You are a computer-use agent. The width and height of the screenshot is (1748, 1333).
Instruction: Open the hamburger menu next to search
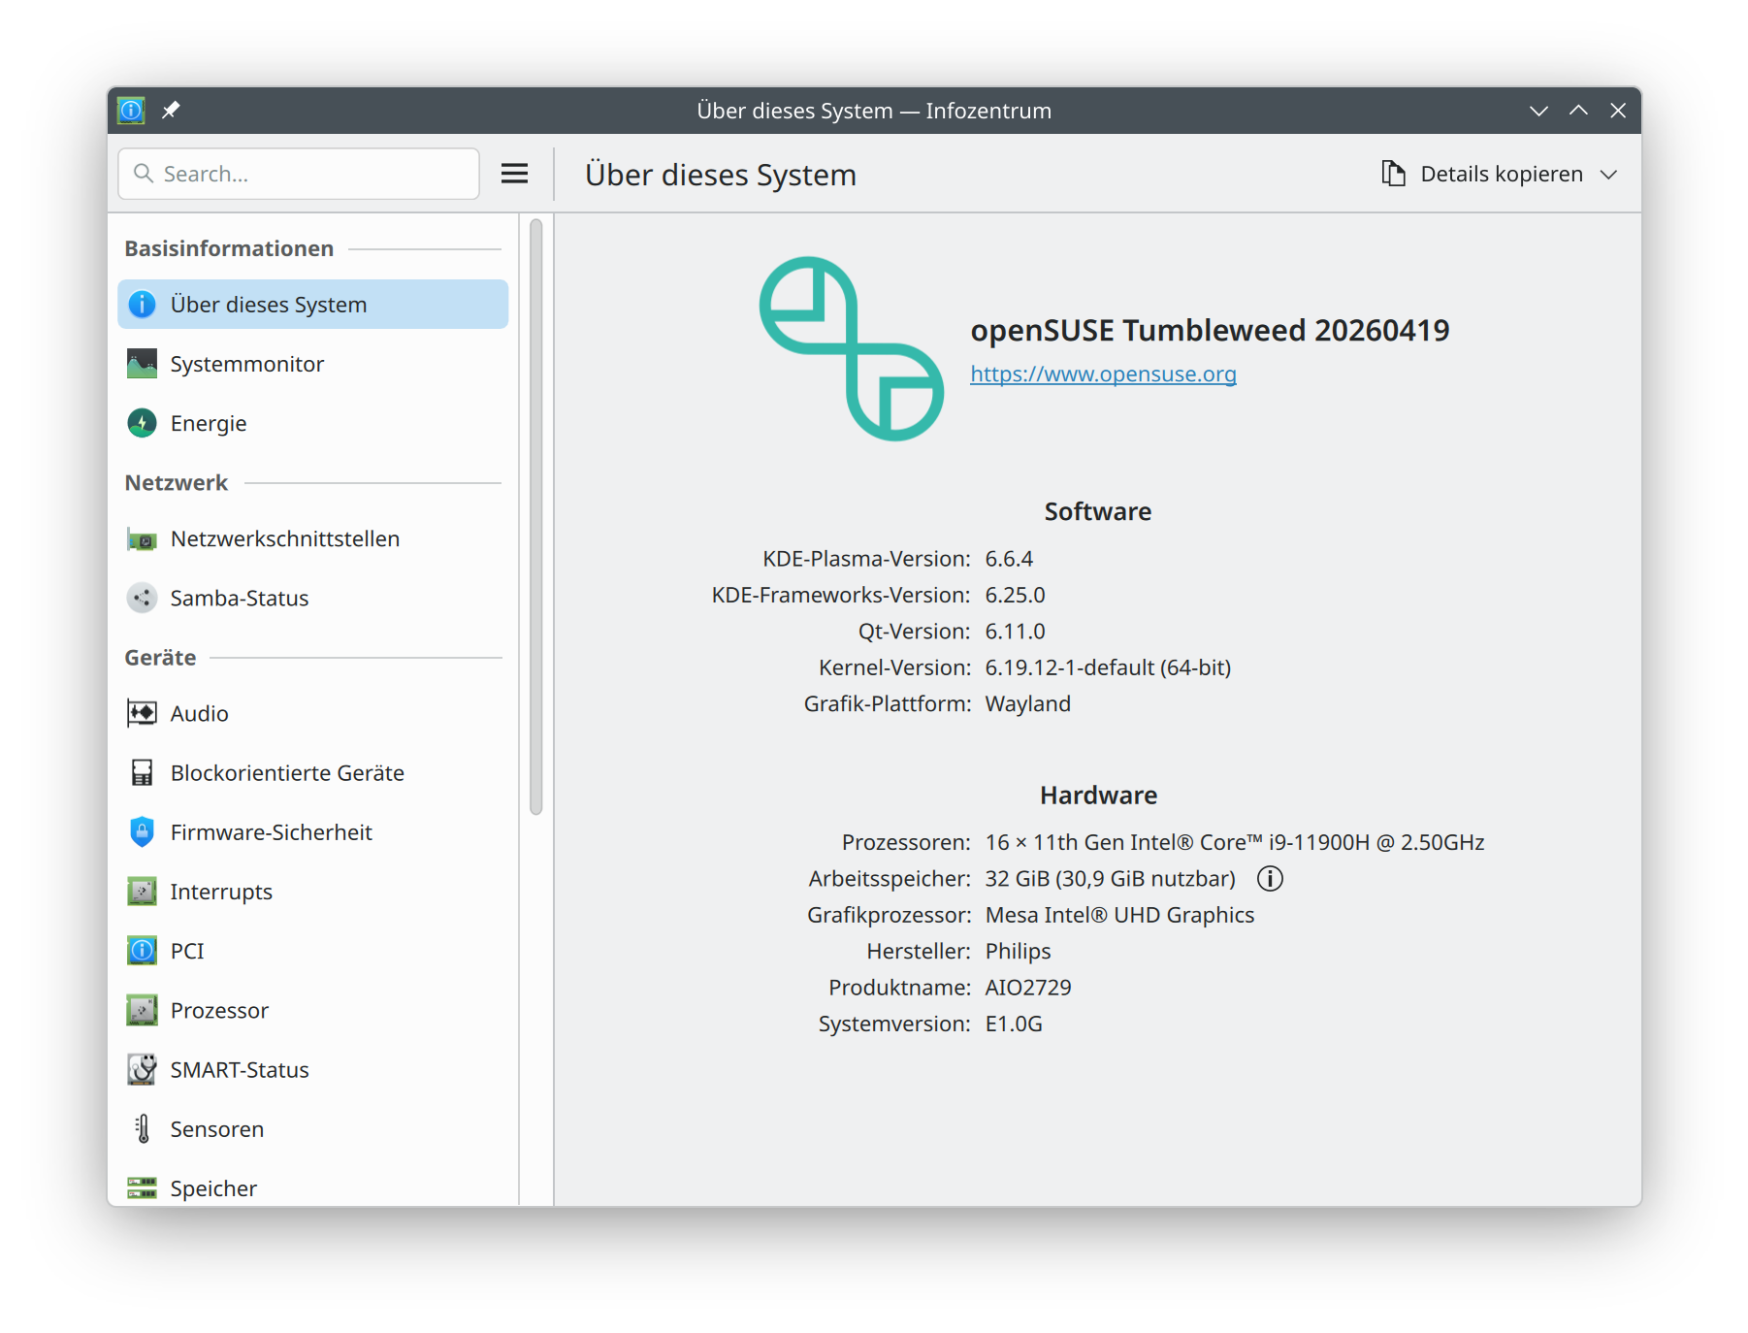point(514,174)
